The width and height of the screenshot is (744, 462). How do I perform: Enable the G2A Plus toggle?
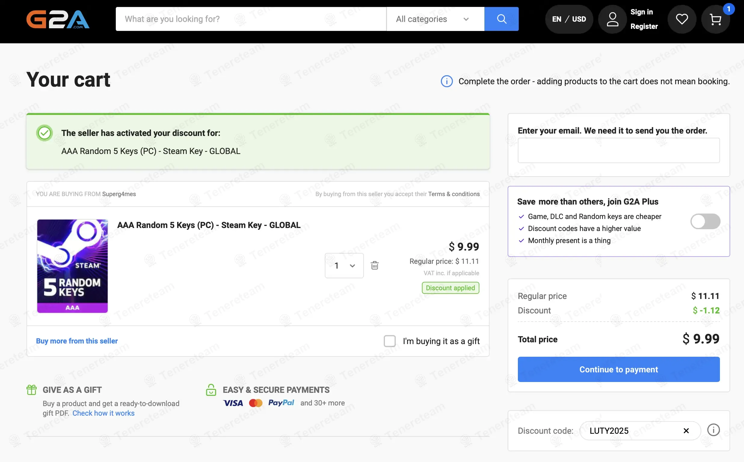coord(705,221)
